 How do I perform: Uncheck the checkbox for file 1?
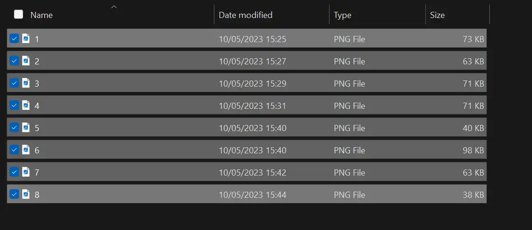click(14, 39)
